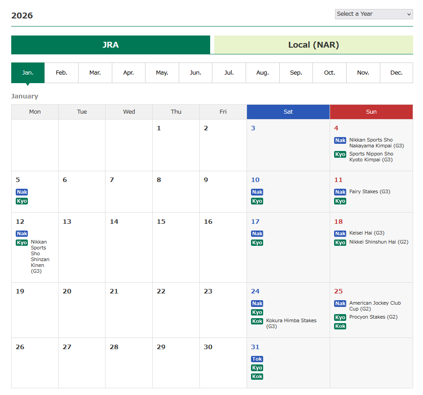Viewport: 423px width, 395px height.
Task: Click the Nak badge on January 18
Action: point(340,234)
